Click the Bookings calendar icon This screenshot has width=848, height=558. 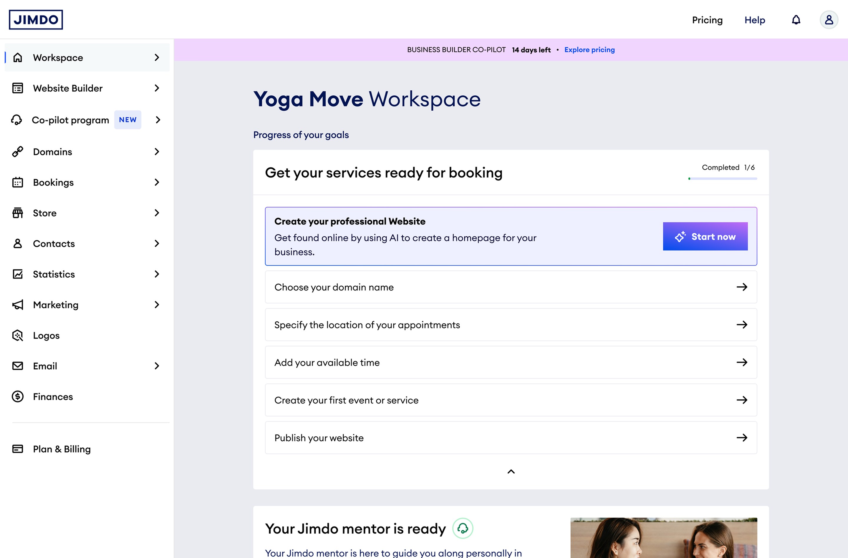17,182
